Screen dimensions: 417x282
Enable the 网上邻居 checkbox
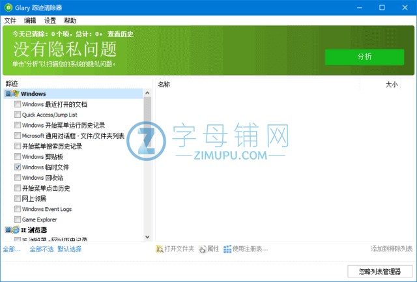(18, 199)
